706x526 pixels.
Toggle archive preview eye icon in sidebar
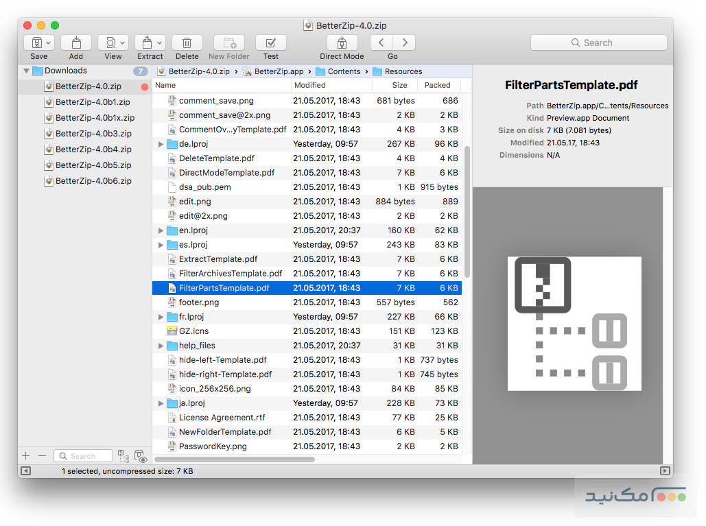pyautogui.click(x=140, y=457)
